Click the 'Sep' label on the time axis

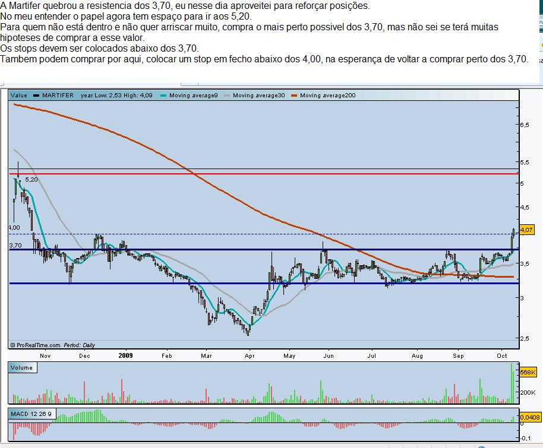point(458,355)
